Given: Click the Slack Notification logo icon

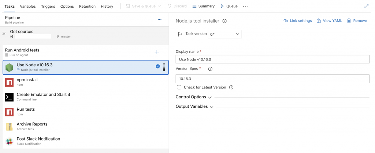Looking at the screenshot, I should pyautogui.click(x=9, y=141).
